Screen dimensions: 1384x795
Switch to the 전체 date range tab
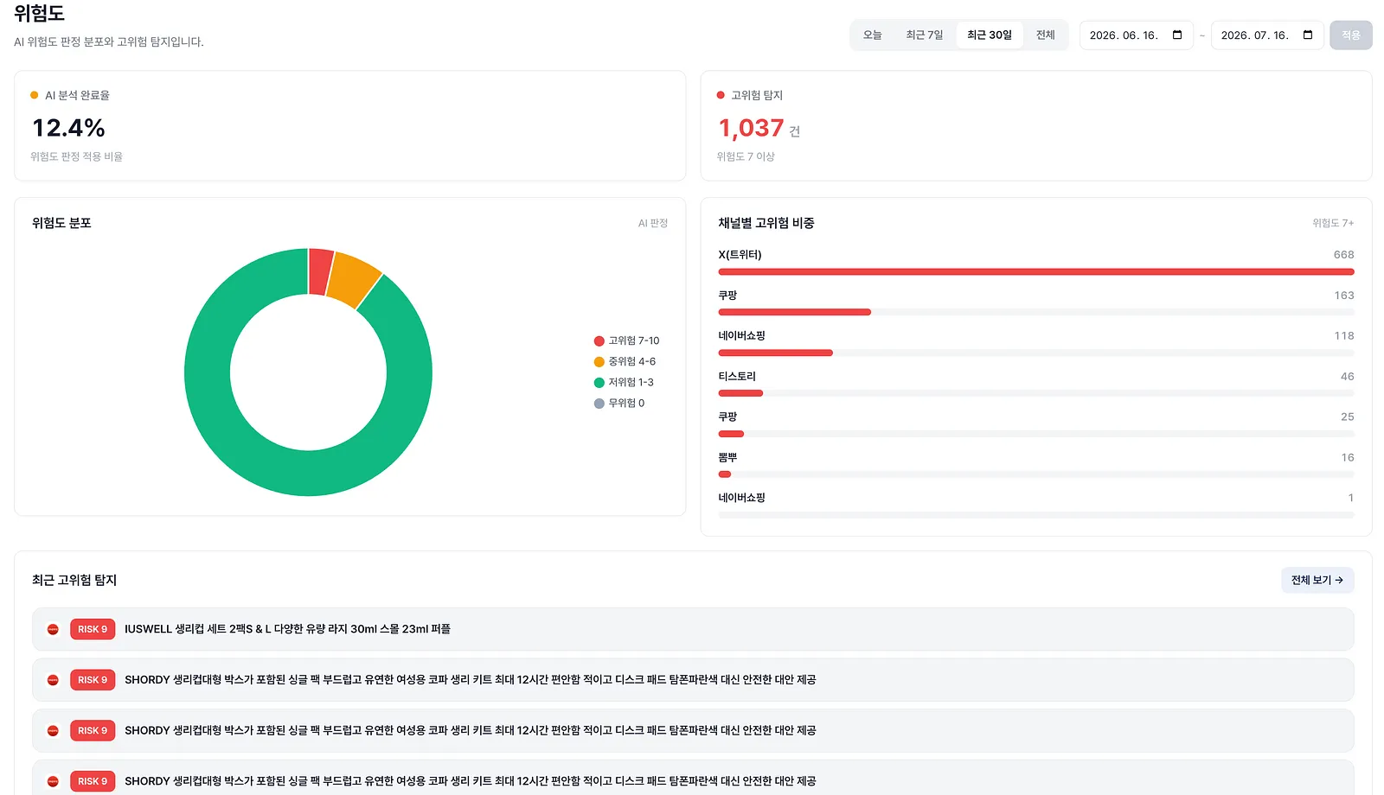1046,35
